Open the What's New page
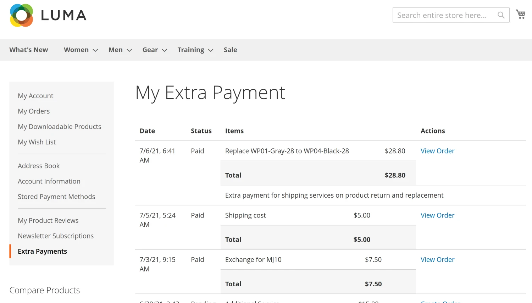The height and width of the screenshot is (303, 532). pyautogui.click(x=28, y=50)
